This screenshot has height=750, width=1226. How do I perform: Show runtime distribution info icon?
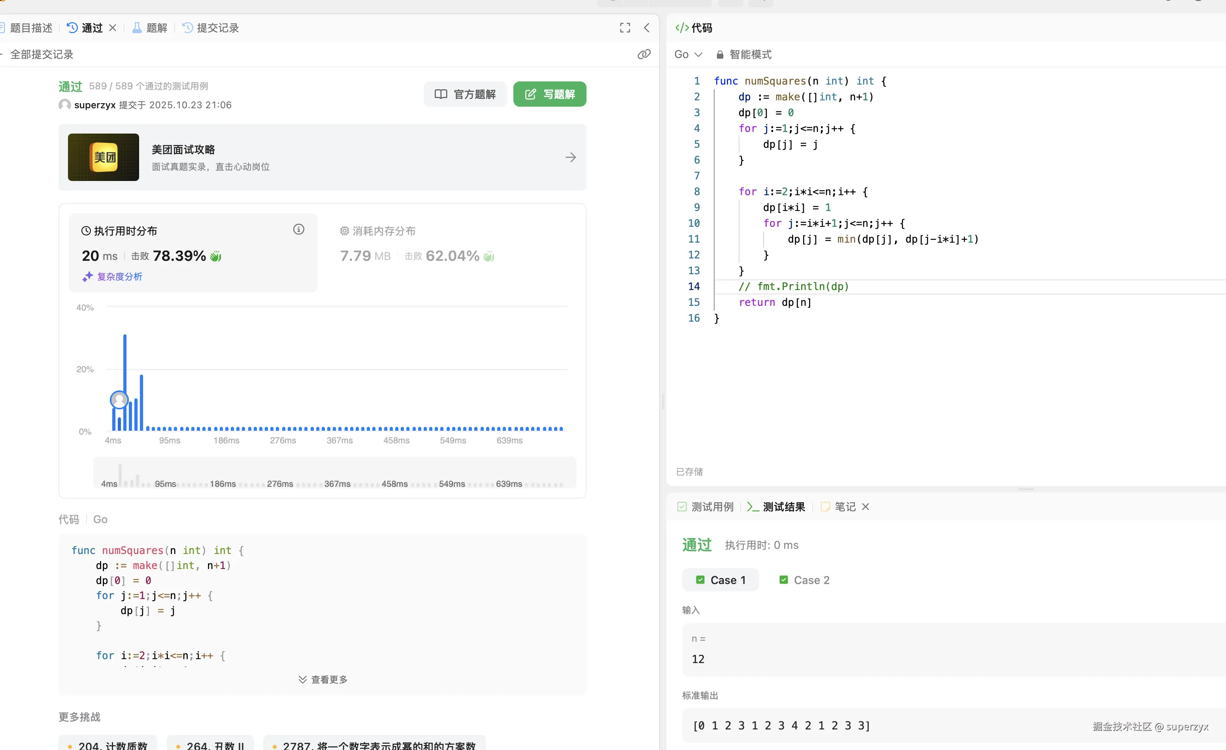coord(298,229)
